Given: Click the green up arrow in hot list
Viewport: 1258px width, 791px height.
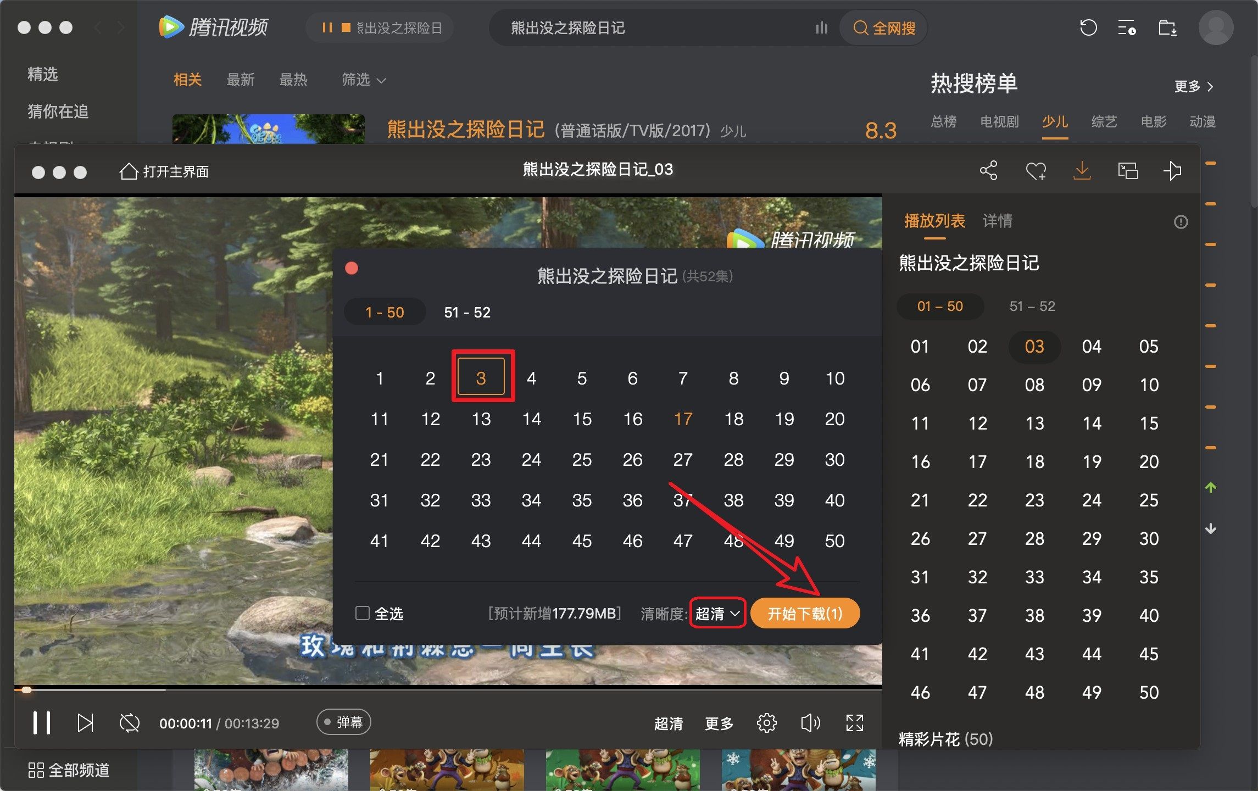Looking at the screenshot, I should (1211, 488).
